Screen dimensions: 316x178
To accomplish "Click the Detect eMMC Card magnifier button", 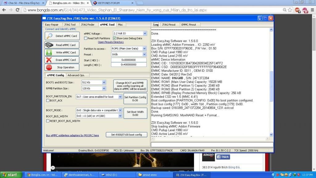I will tap(62, 36).
